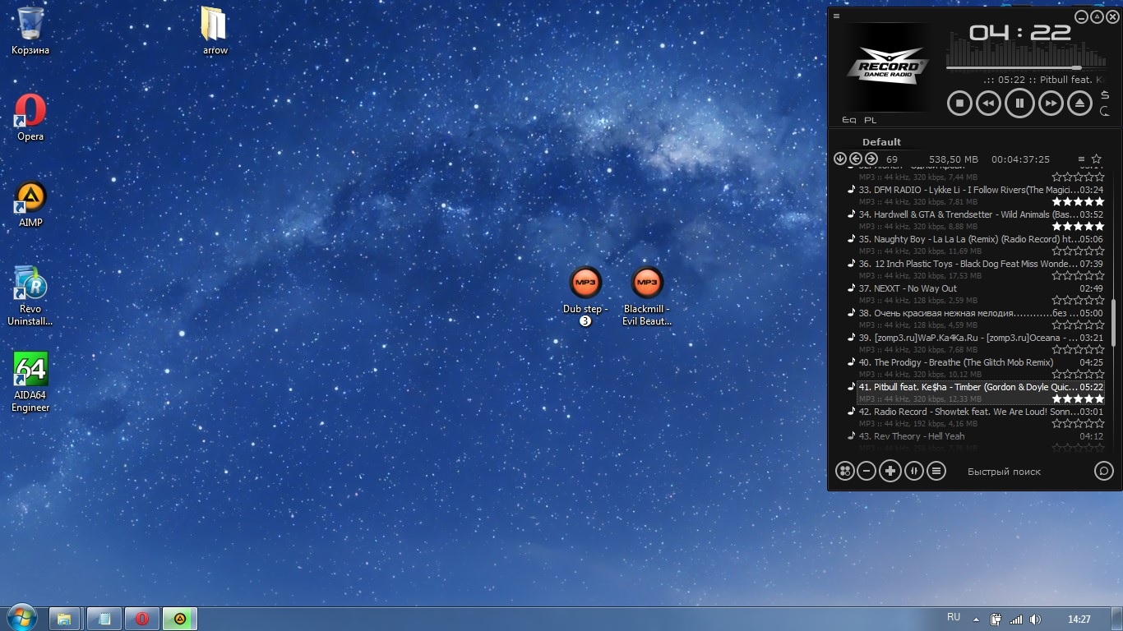Select the Default playlist tab

(881, 141)
